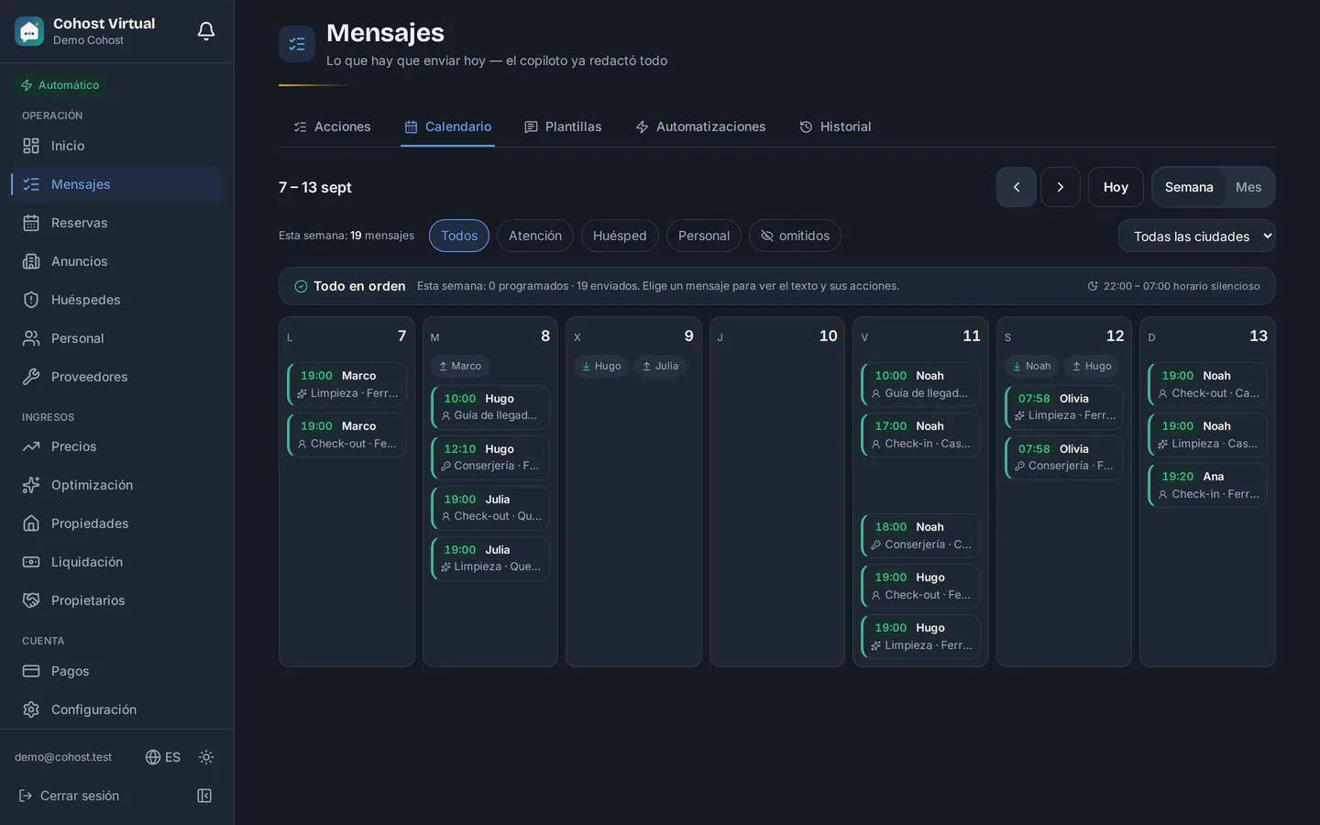The width and height of the screenshot is (1320, 825).
Task: Select the Todos filter chip
Action: tap(459, 236)
